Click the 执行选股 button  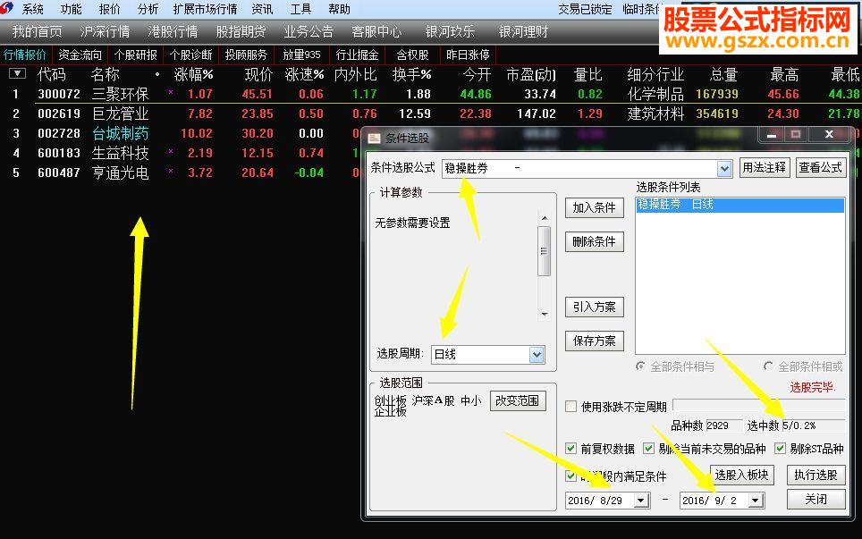pos(816,475)
